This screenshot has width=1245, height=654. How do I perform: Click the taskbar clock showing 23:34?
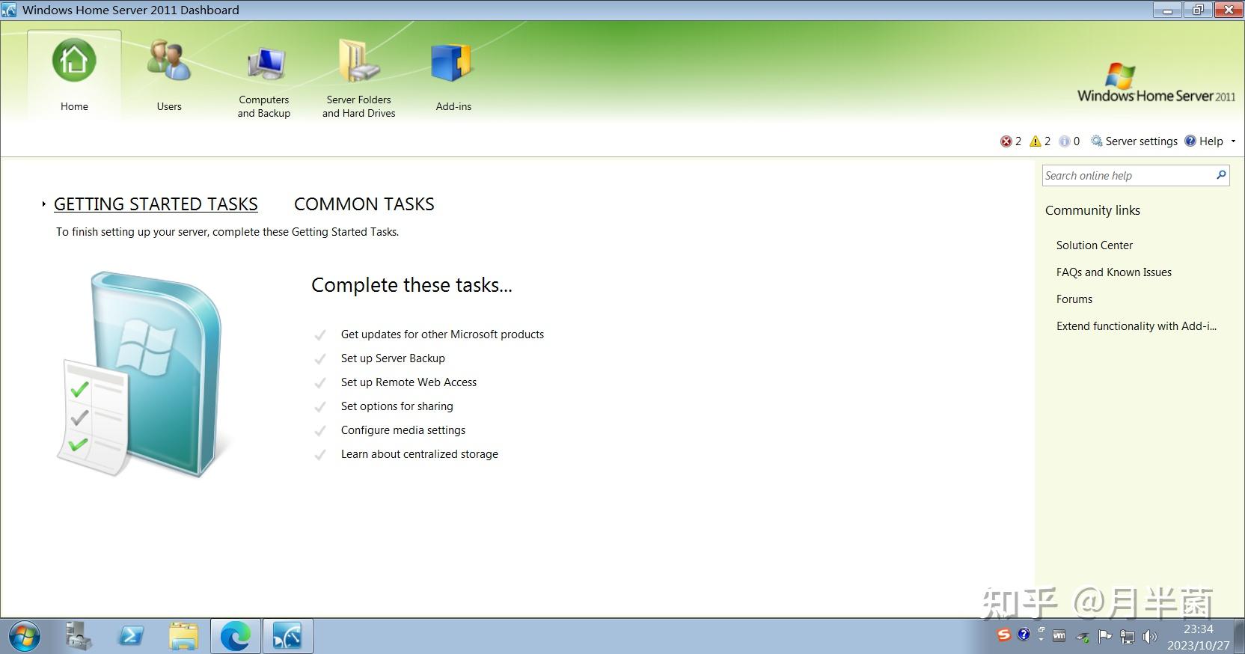click(x=1198, y=637)
